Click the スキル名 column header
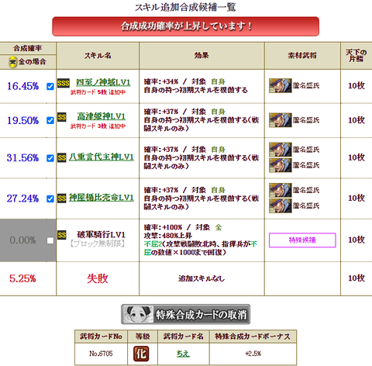This screenshot has width=372, height=366. tap(98, 56)
